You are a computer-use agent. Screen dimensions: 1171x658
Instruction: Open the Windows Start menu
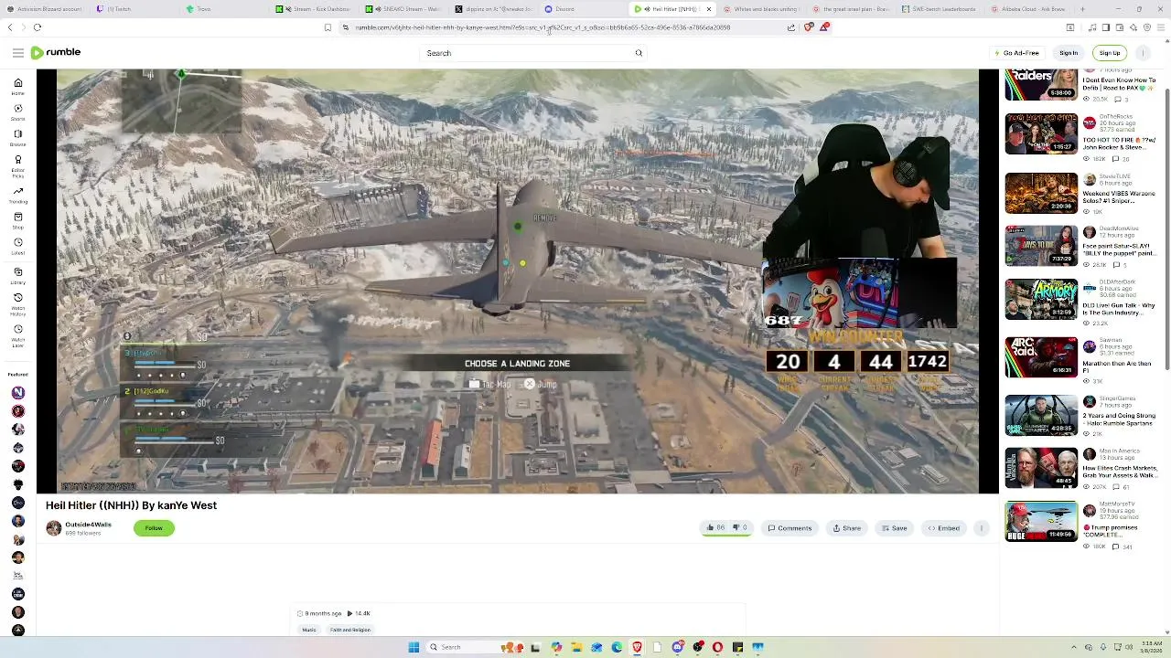414,647
